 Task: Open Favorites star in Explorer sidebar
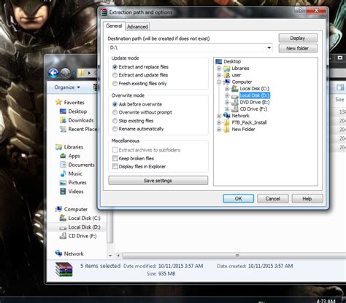pos(58,102)
